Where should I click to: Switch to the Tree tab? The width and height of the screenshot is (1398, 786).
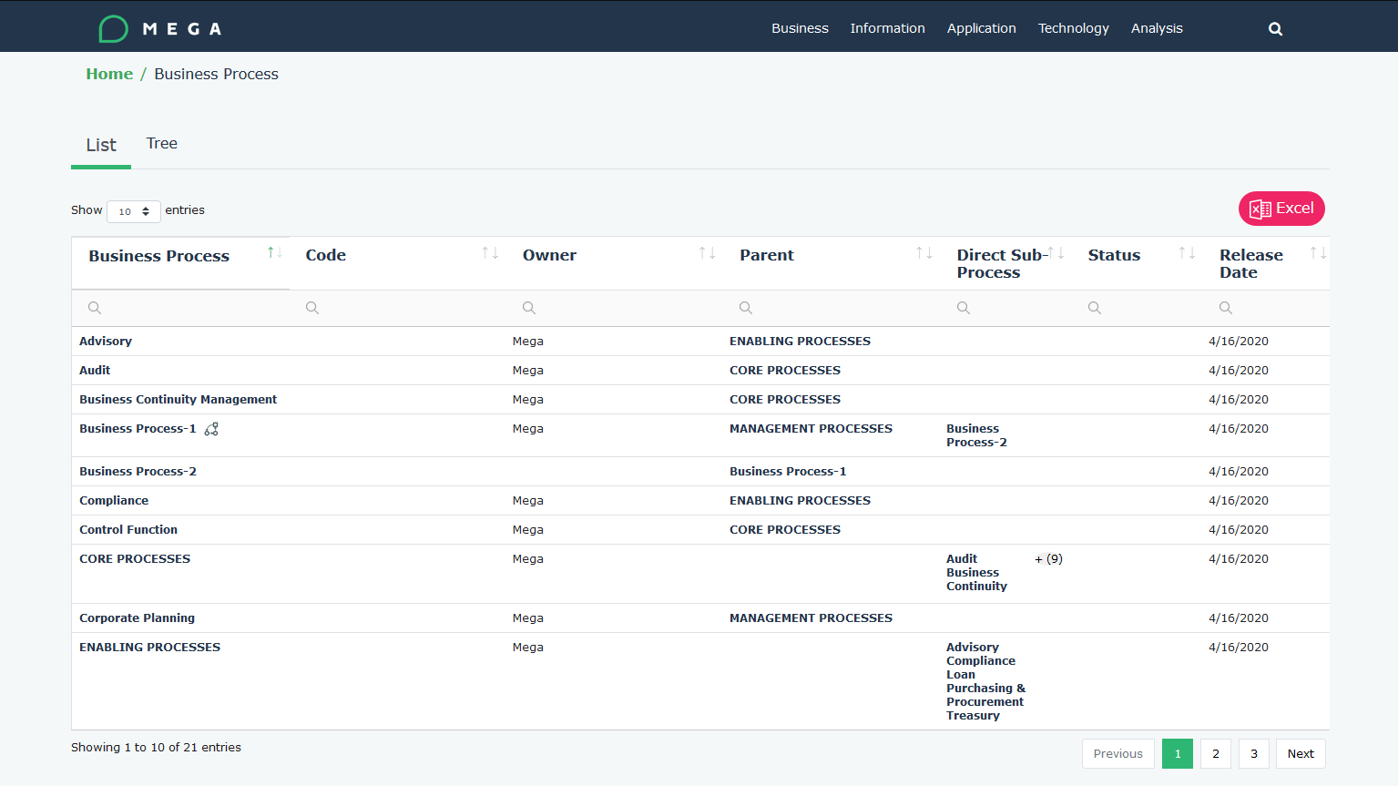point(161,144)
